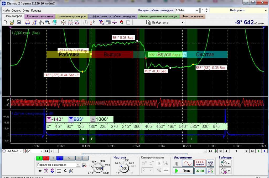Click the pause button in Управление
Viewport: 269px width, 178px height.
(x=177, y=163)
